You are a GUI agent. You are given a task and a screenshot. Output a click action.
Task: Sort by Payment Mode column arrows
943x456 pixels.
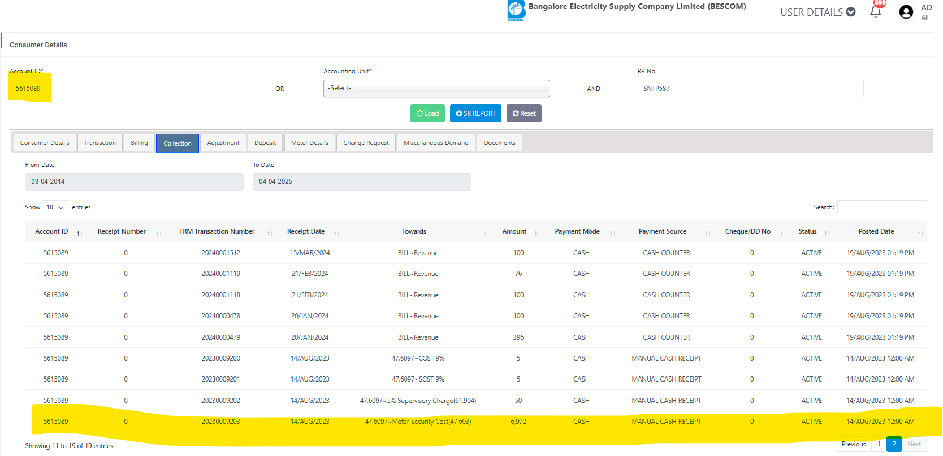pos(612,233)
